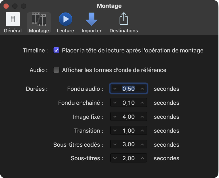Open the Destinations share pane

(x=124, y=23)
